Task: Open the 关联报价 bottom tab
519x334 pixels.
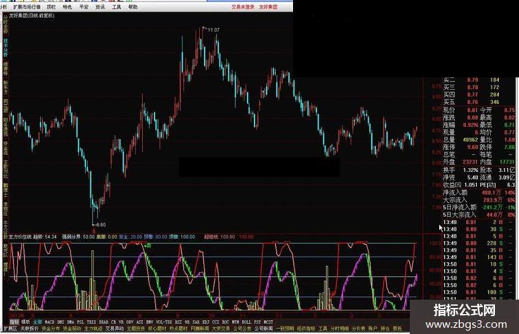Action: pos(30,329)
